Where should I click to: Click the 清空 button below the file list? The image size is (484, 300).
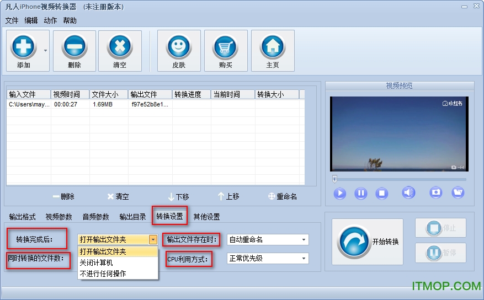[118, 196]
